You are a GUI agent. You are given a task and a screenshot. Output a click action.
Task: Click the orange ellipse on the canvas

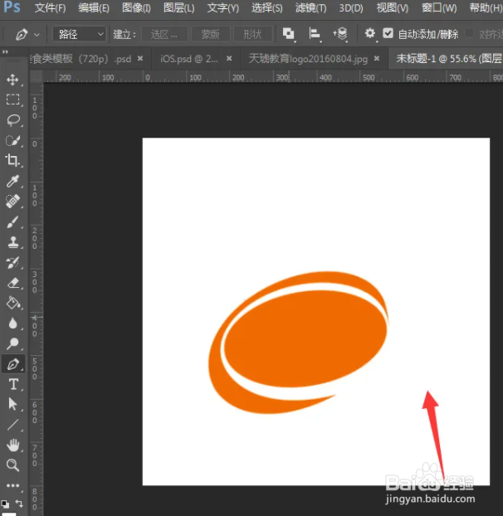(x=306, y=339)
